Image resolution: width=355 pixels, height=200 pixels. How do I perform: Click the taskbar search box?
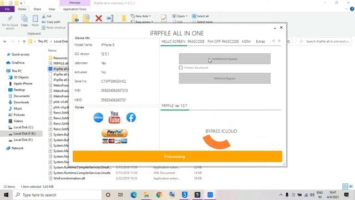pyautogui.click(x=57, y=195)
